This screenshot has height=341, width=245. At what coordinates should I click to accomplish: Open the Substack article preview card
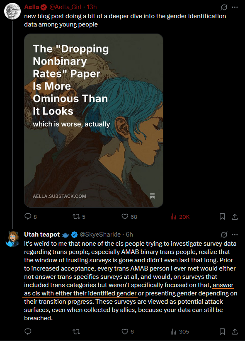pos(94,121)
